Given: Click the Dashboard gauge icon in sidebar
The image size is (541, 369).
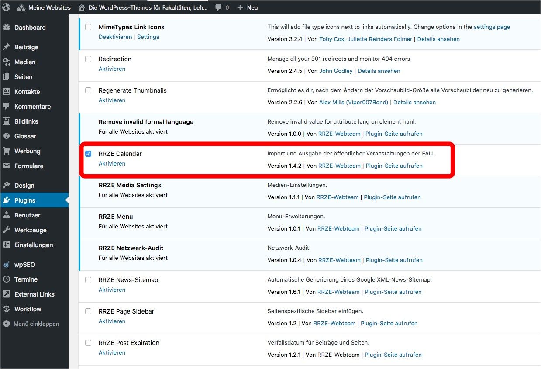Looking at the screenshot, I should click(x=7, y=28).
